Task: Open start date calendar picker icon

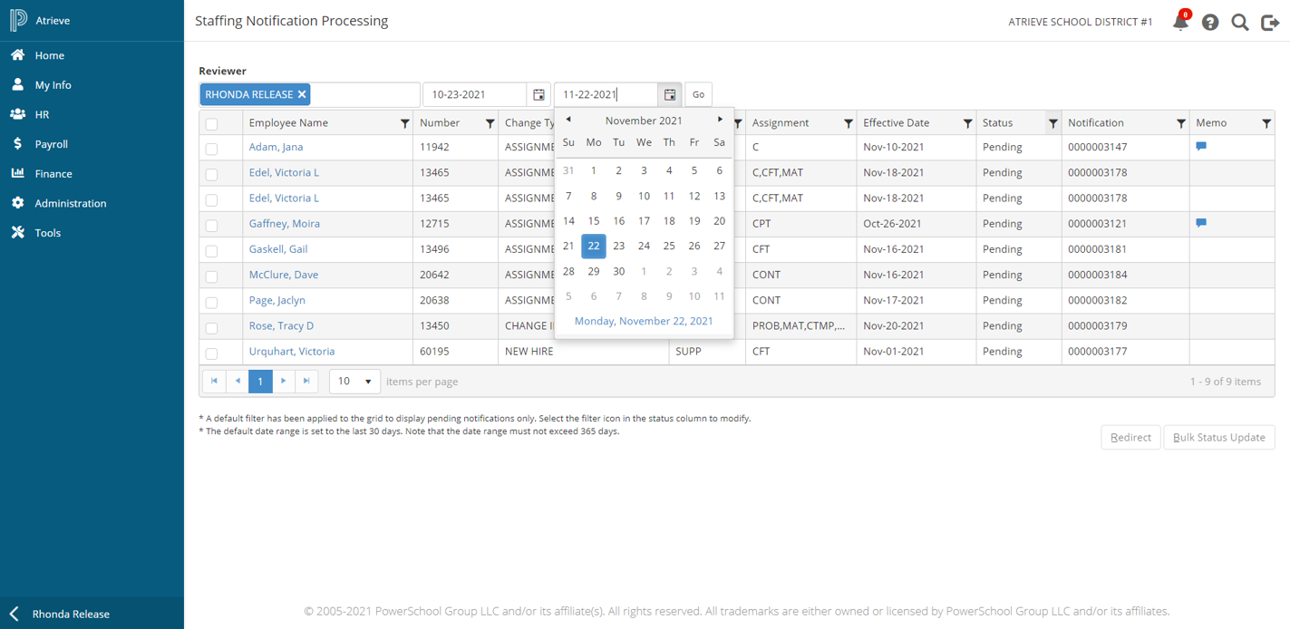Action: click(538, 94)
